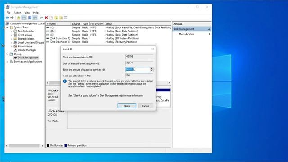Click the Shrink button
The image size is (288, 162).
click(127, 106)
